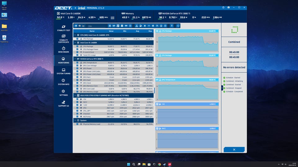Switch to table-only view icon
The height and width of the screenshot is (167, 298).
click(80, 26)
